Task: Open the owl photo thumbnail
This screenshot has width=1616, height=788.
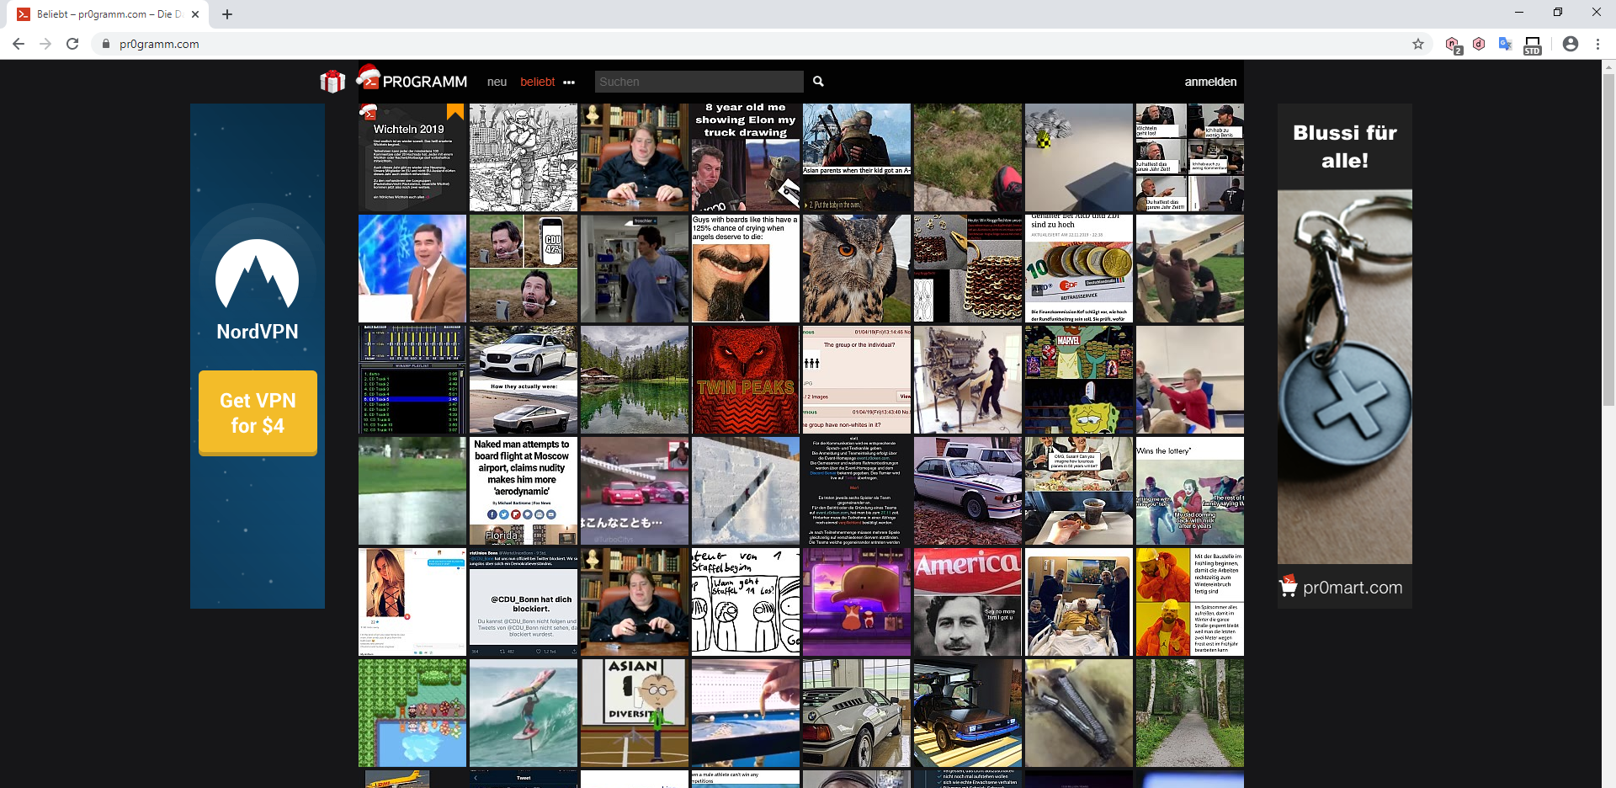Action: (856, 268)
